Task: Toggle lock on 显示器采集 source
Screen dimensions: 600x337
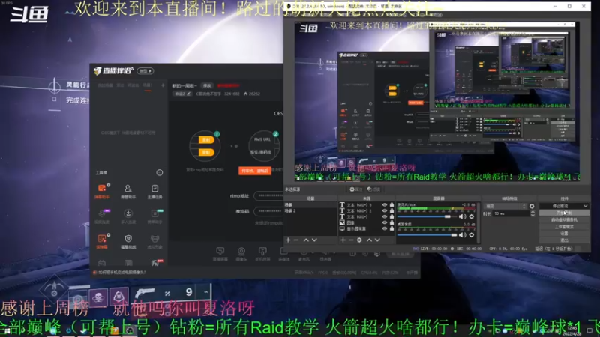Action: click(x=391, y=228)
